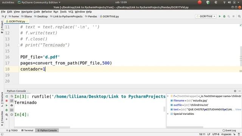The width and height of the screenshot is (242, 136).
Task: Click the tool windows icon in bottom-left corner
Action: click(2, 134)
